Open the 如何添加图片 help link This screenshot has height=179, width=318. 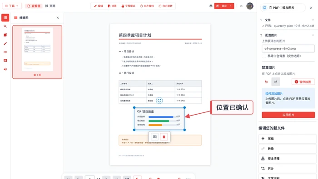click(274, 93)
